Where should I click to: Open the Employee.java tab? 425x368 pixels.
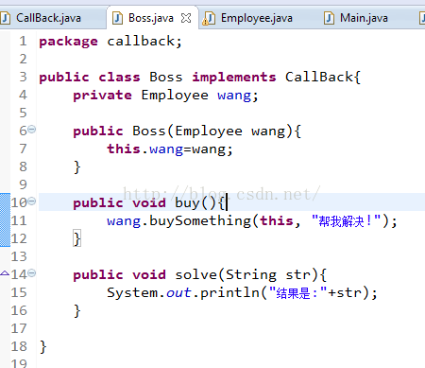256,18
